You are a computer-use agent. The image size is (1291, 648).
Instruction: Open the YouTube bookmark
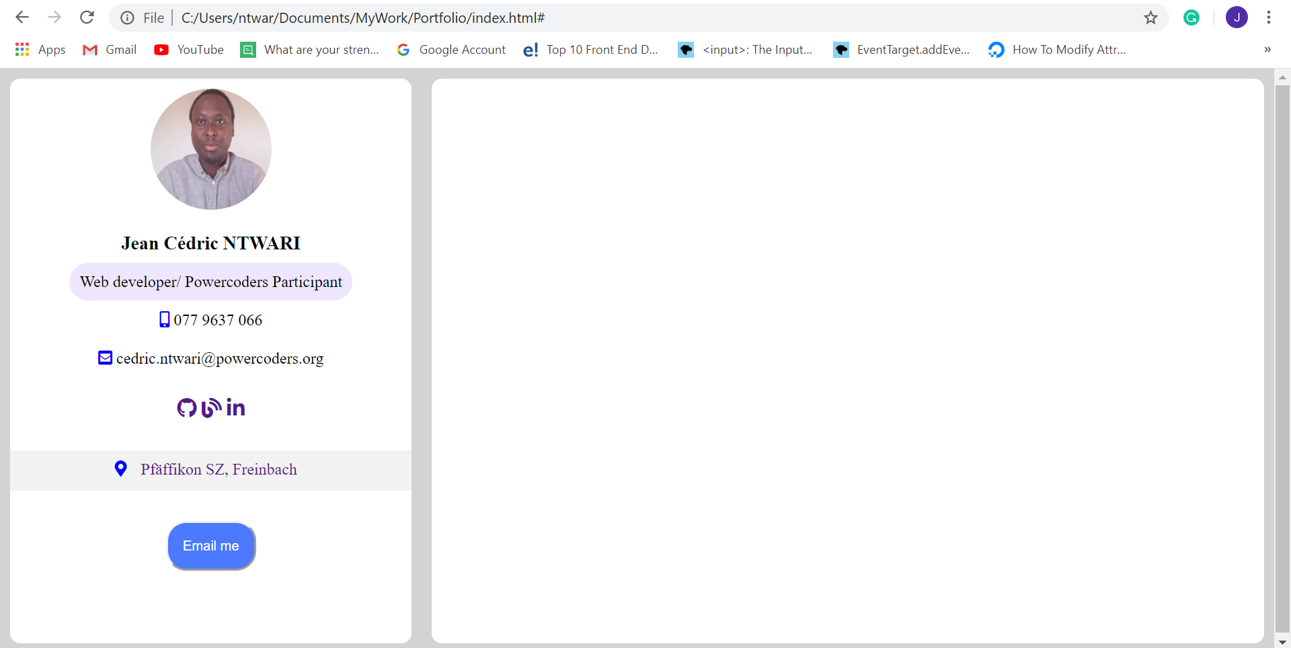(x=189, y=50)
